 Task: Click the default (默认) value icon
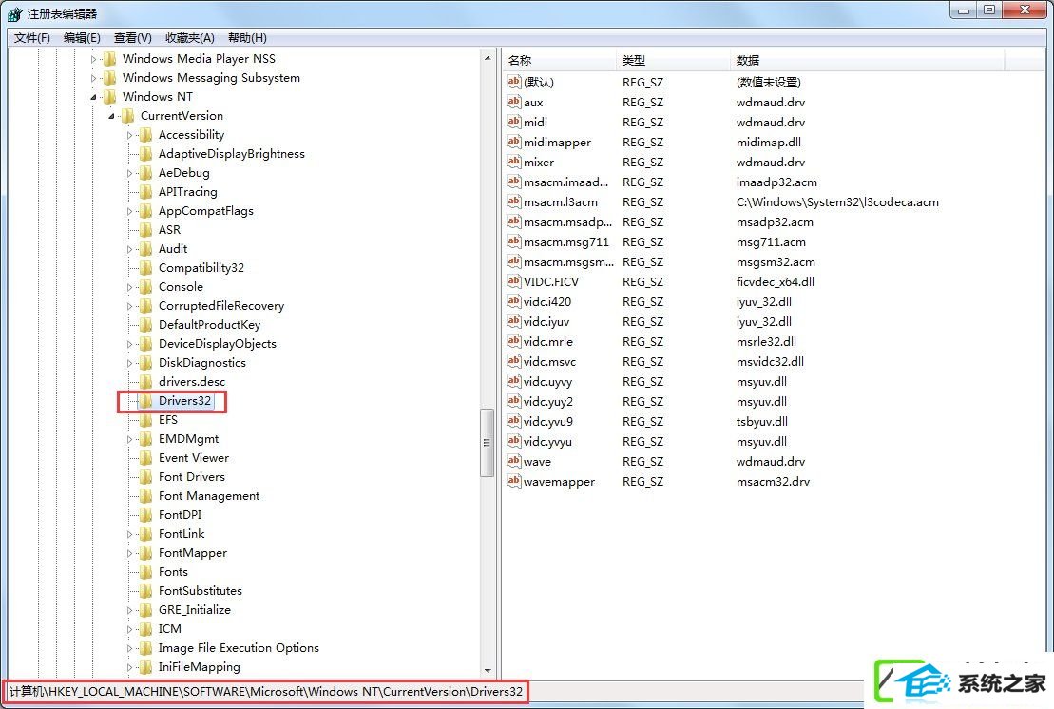pyautogui.click(x=513, y=82)
